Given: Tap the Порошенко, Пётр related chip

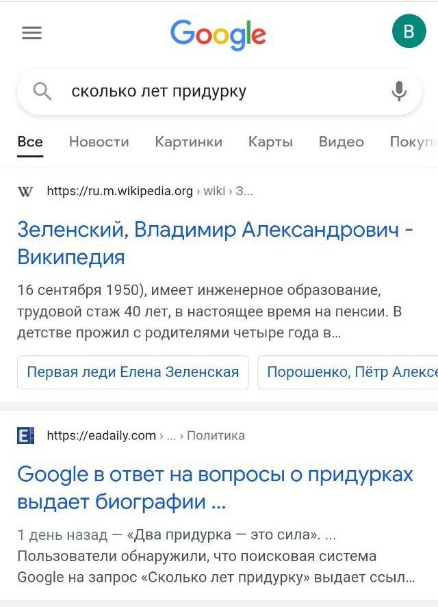Looking at the screenshot, I should pos(349,372).
